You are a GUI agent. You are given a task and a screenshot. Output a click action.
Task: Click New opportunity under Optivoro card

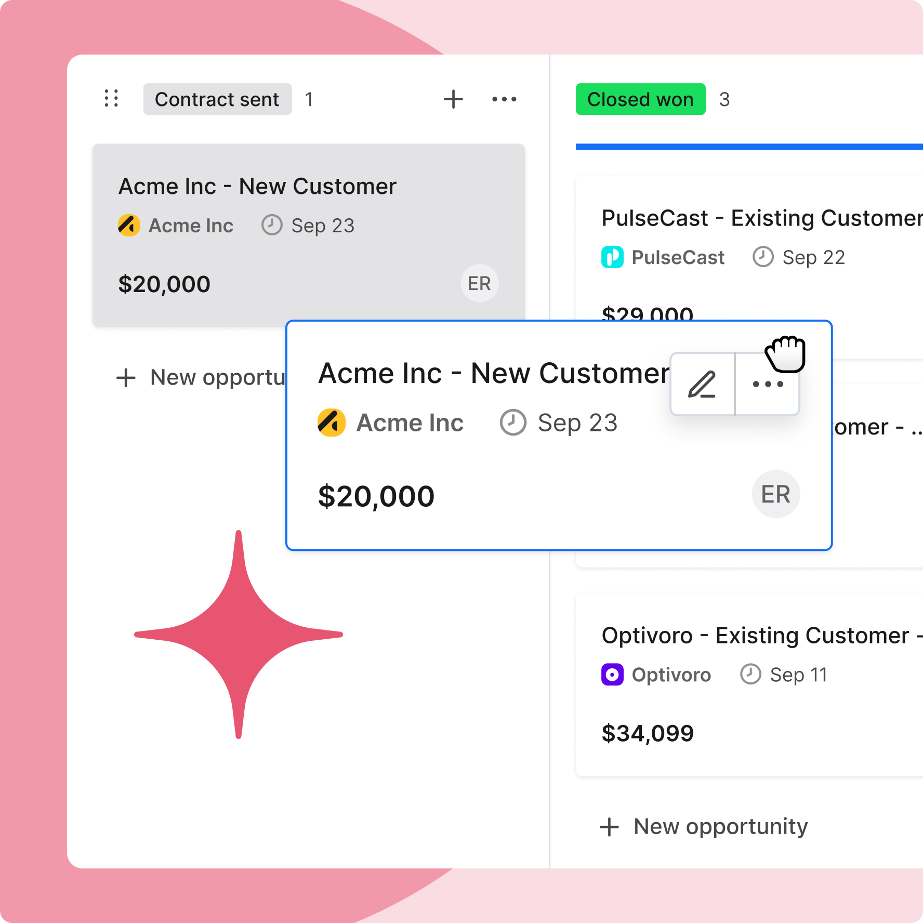(704, 826)
